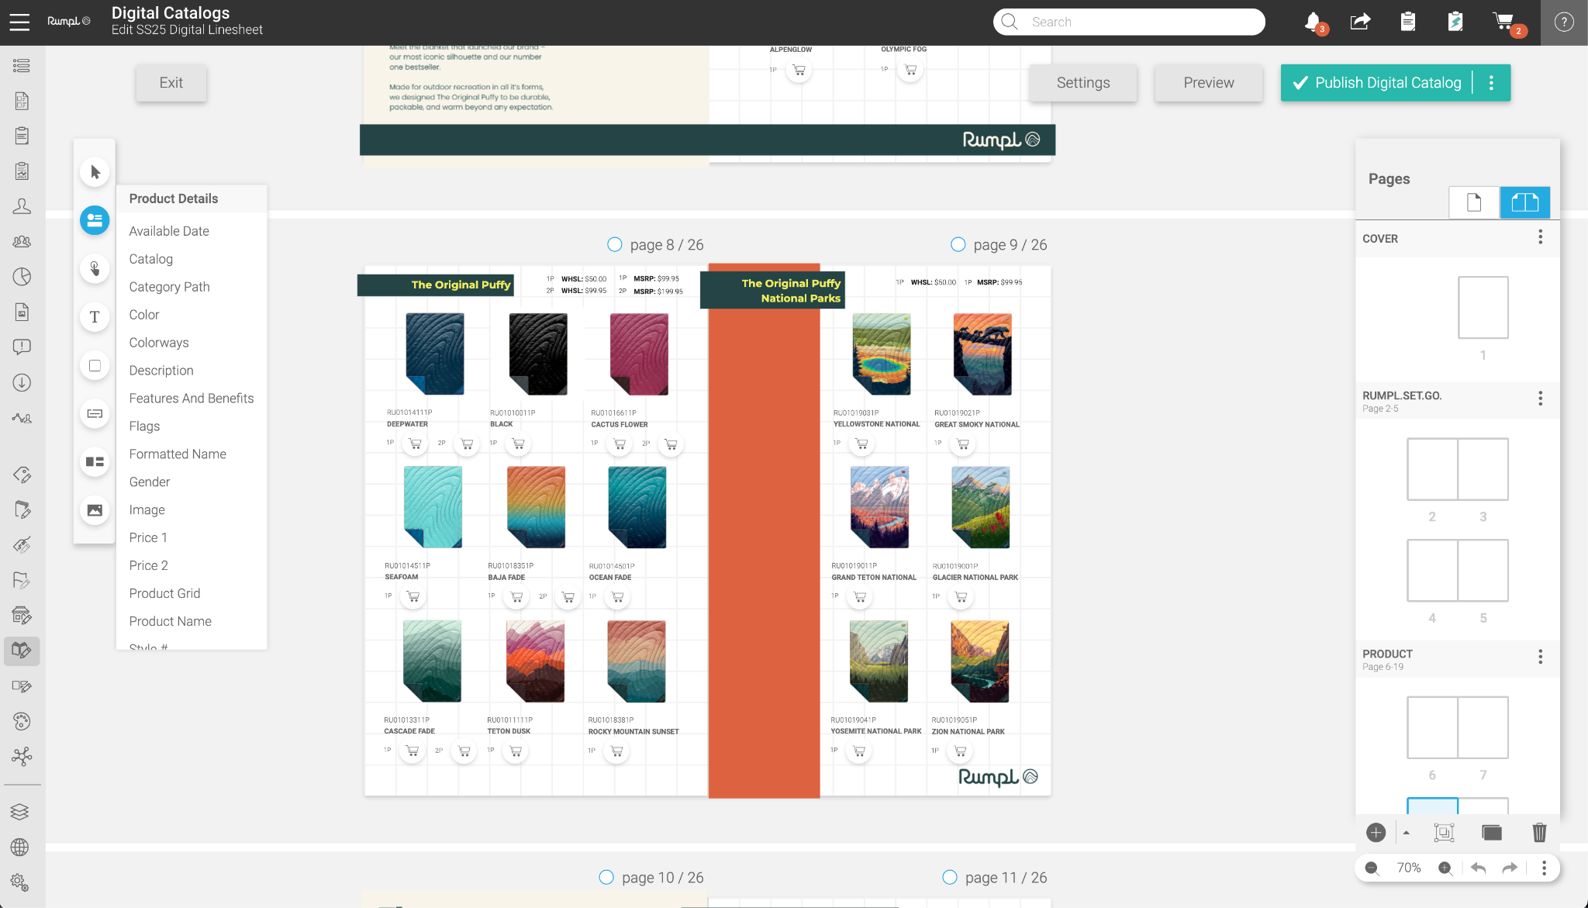Select the page 11 / 26 radio button
This screenshot has height=908, width=1588.
(x=950, y=878)
